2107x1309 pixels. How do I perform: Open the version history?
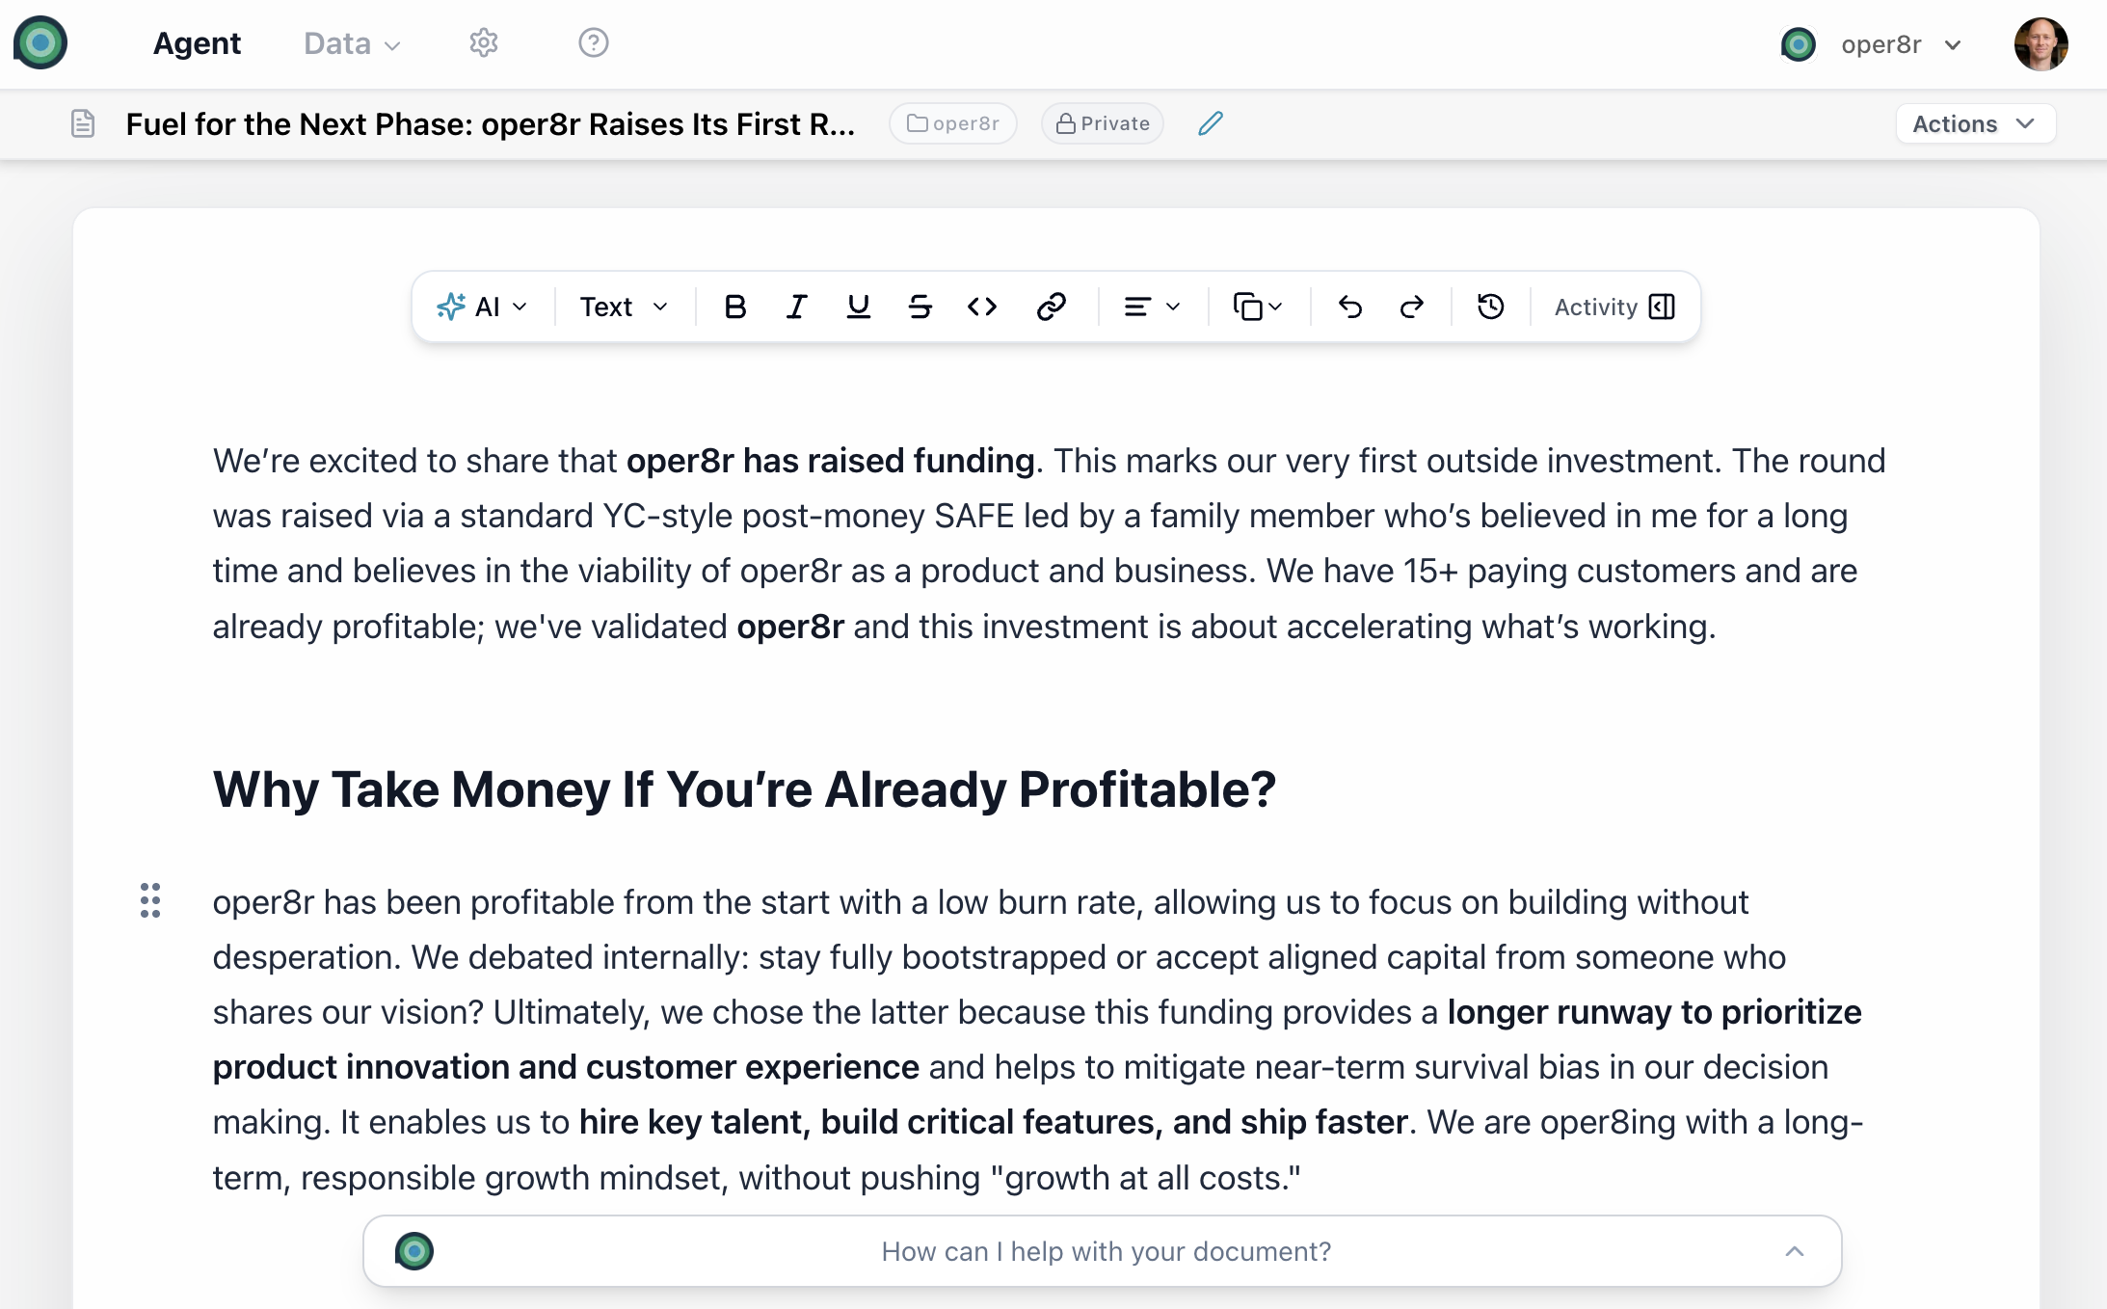1489,307
